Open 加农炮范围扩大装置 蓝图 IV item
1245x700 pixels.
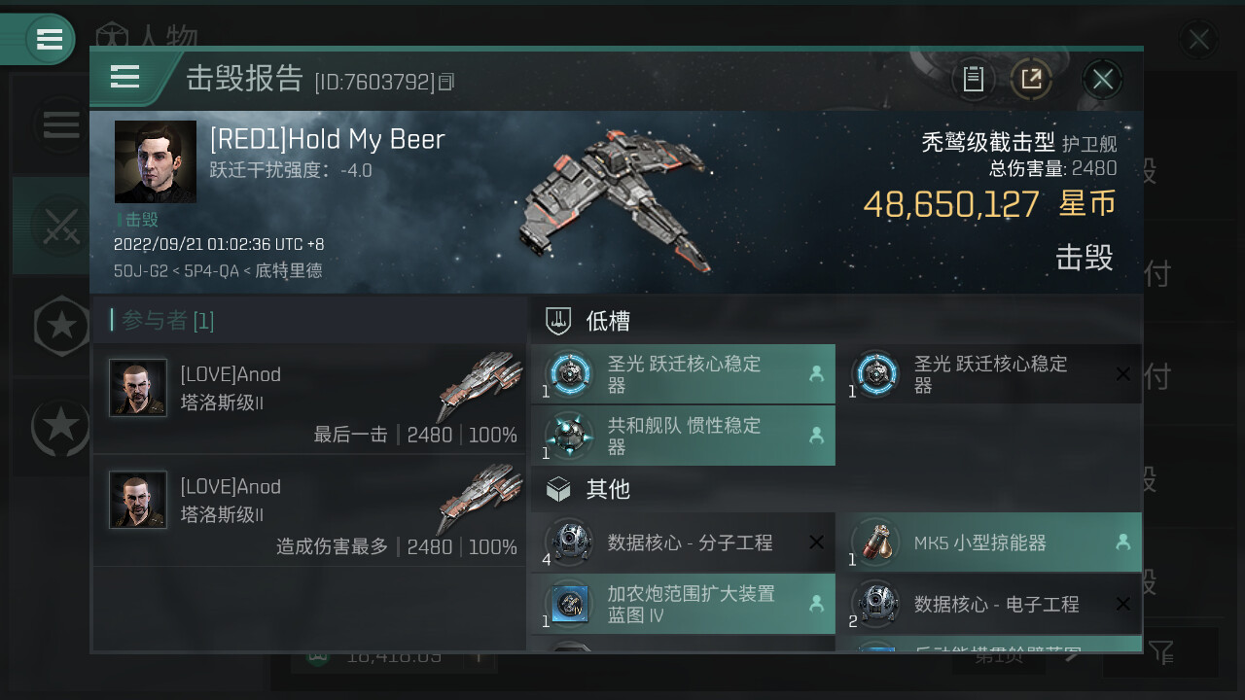pyautogui.click(x=683, y=604)
